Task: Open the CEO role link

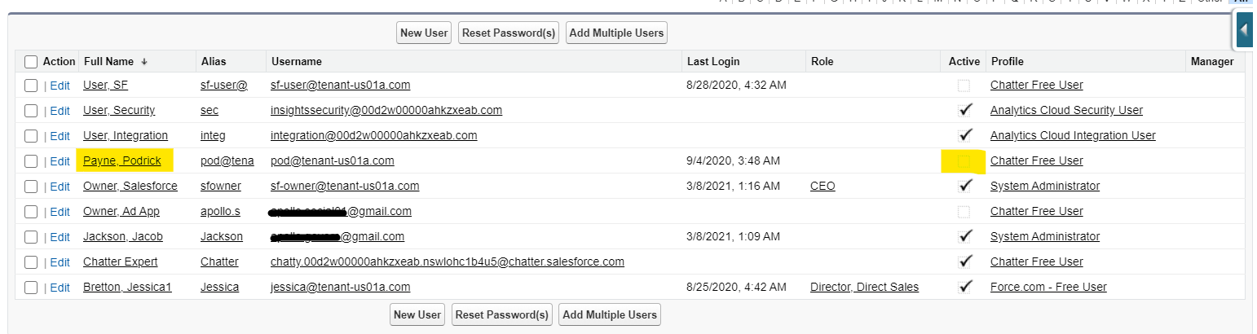Action: pos(823,187)
